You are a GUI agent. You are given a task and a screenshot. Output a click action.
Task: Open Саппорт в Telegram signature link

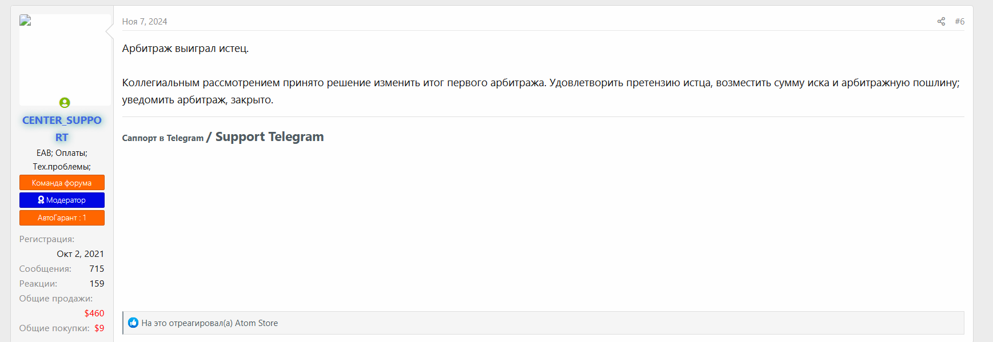click(163, 138)
